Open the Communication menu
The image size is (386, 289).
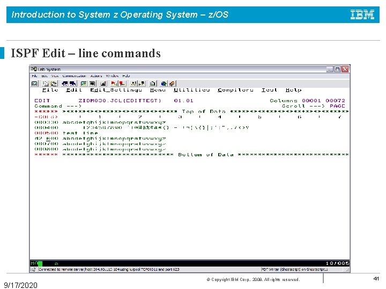pyautogui.click(x=74, y=76)
